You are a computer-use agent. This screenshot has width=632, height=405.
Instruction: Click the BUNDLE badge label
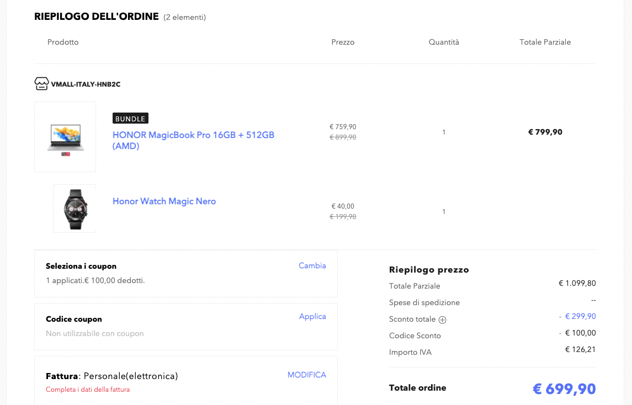(x=130, y=118)
